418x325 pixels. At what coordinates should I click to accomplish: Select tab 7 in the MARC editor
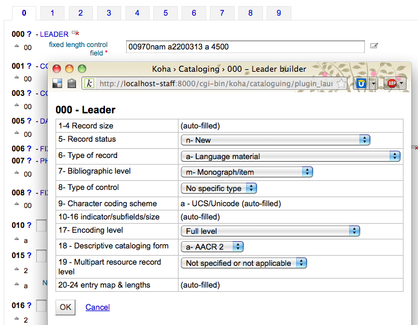[x=222, y=13]
